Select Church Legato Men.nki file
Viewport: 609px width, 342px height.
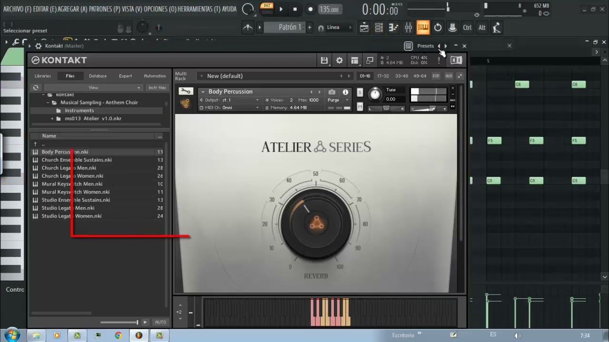point(69,168)
